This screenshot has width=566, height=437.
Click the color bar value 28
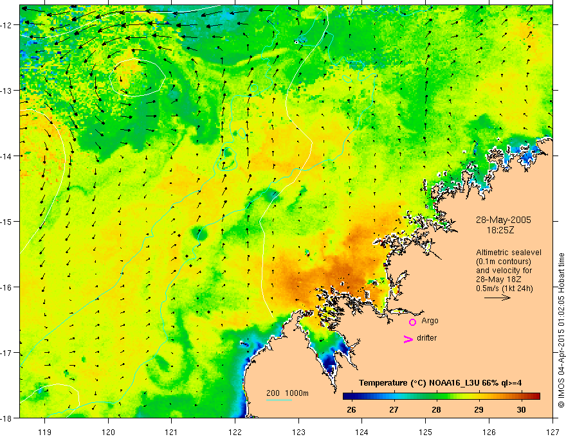point(436,409)
